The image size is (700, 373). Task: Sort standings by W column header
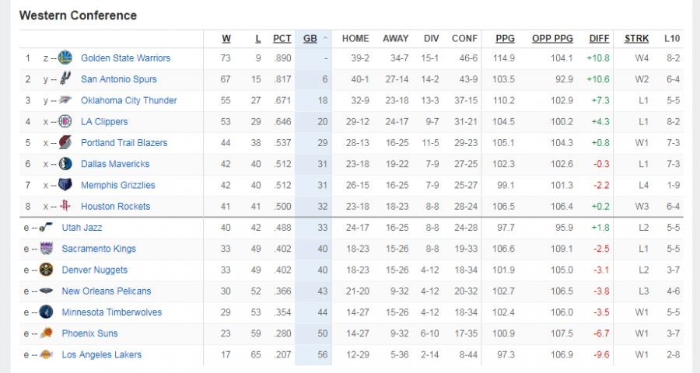[226, 38]
